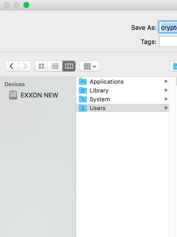
Task: Expand System via its disclosure arrow
Action: point(166,99)
